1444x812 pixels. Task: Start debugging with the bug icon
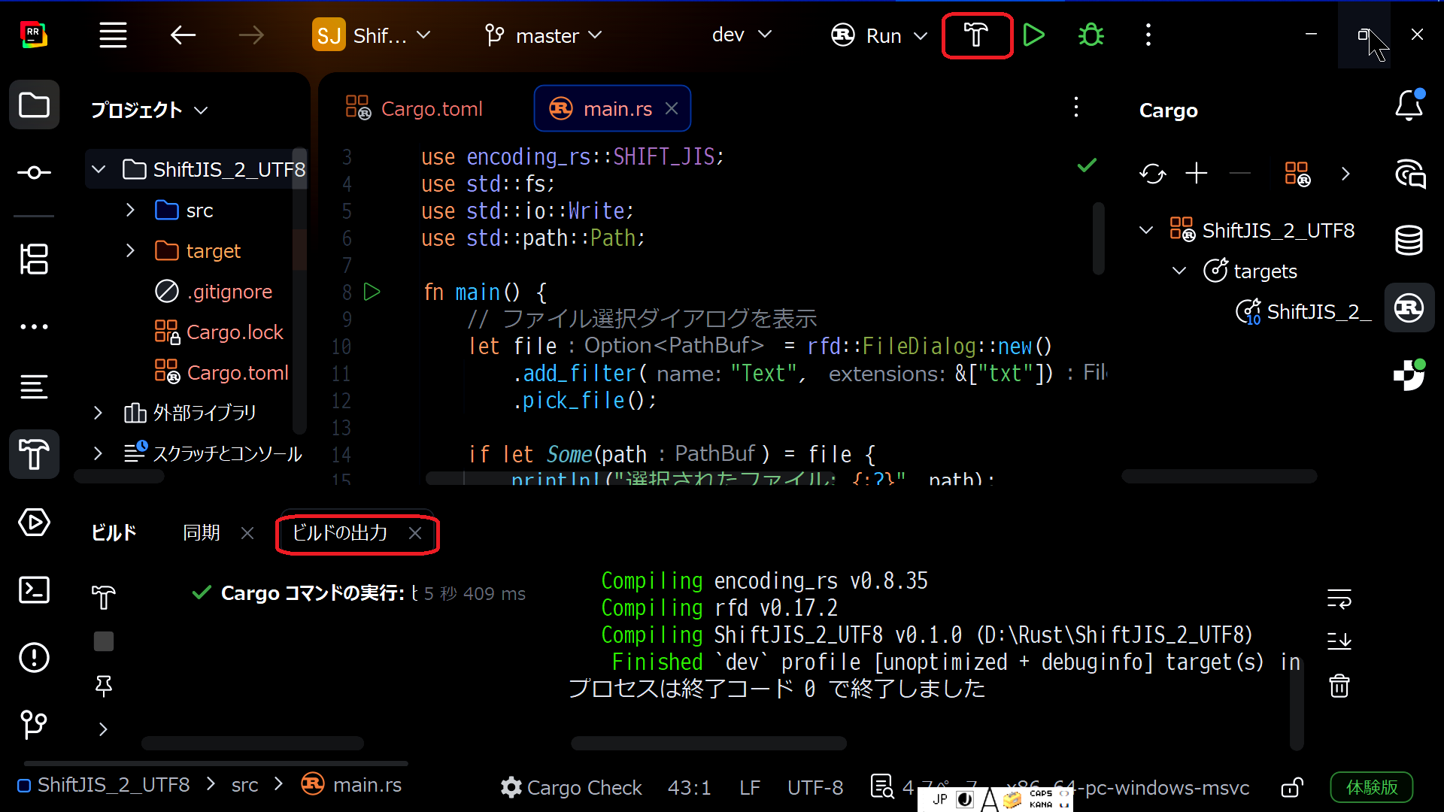point(1091,35)
